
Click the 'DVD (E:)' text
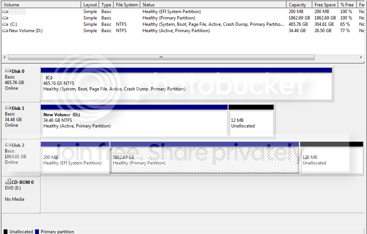coord(13,188)
